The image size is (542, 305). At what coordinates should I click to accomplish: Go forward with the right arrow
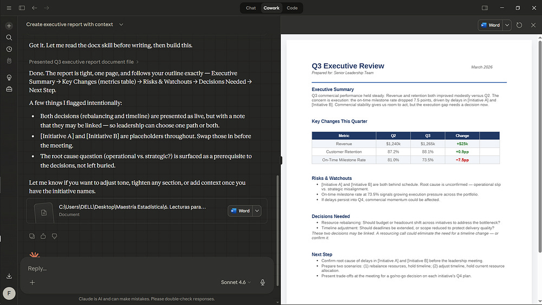coord(47,8)
